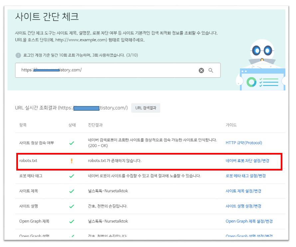The width and height of the screenshot is (296, 247).
Task: Click the 가이드 column header
Action: (x=231, y=125)
